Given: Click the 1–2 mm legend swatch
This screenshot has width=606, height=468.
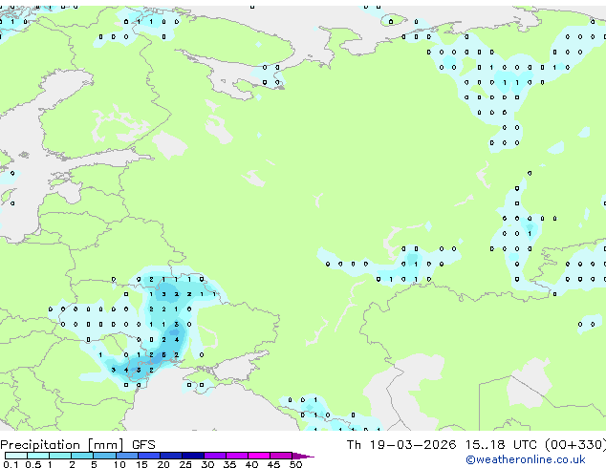Looking at the screenshot, I should (60, 456).
